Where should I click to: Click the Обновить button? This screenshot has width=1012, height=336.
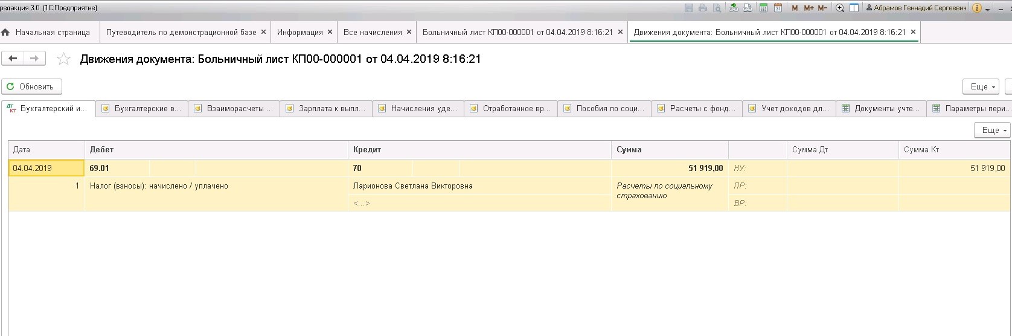pyautogui.click(x=31, y=86)
